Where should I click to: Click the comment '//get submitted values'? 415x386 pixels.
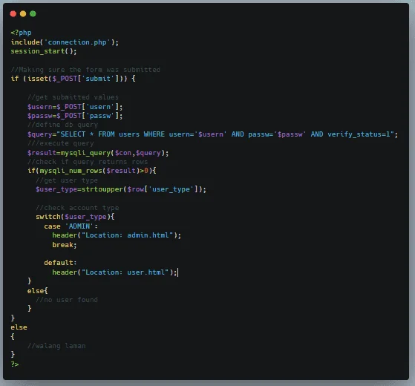73,97
